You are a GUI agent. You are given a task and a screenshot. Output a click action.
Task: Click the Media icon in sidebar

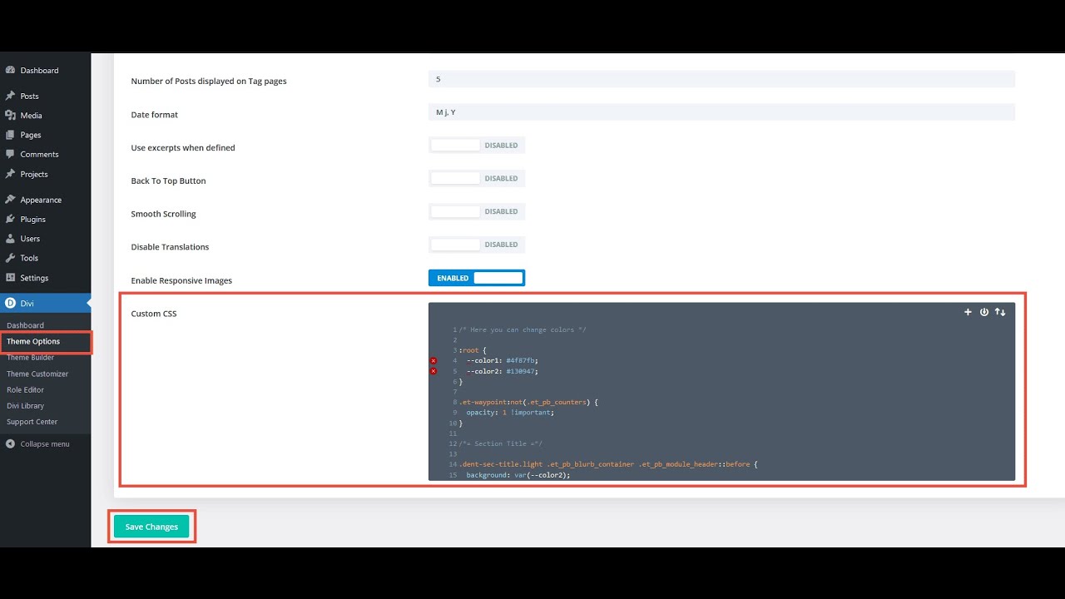coord(10,116)
